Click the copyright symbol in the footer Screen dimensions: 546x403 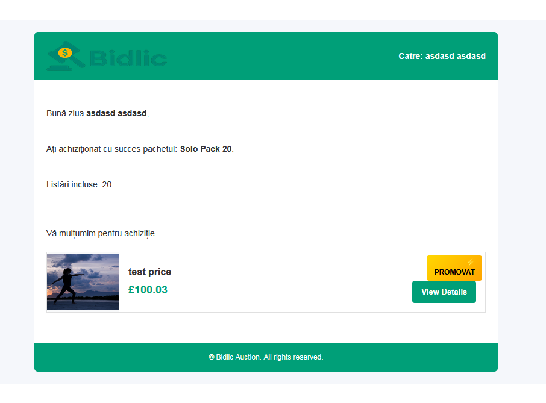(x=212, y=357)
